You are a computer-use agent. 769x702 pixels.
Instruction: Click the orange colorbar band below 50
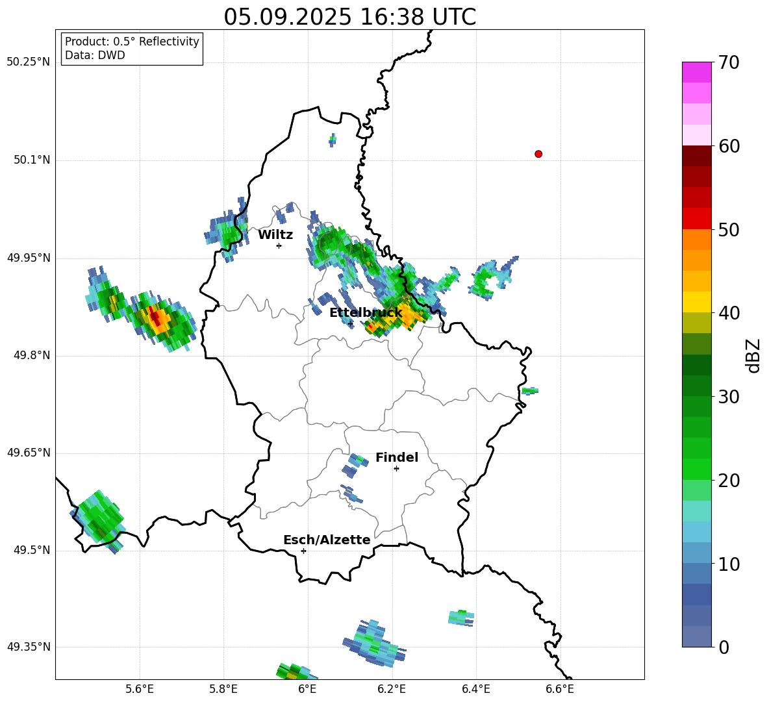click(x=696, y=239)
